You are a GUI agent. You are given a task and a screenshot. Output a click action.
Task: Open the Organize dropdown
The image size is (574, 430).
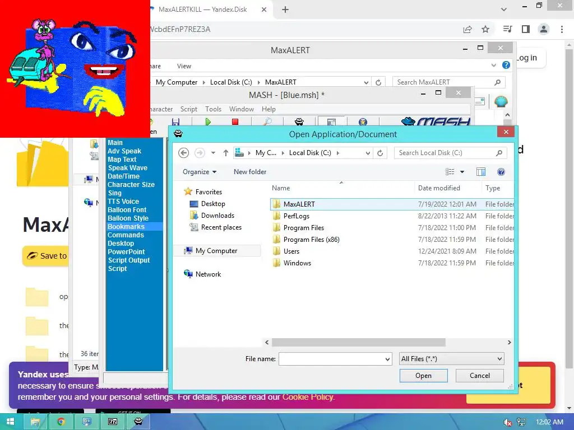click(200, 172)
